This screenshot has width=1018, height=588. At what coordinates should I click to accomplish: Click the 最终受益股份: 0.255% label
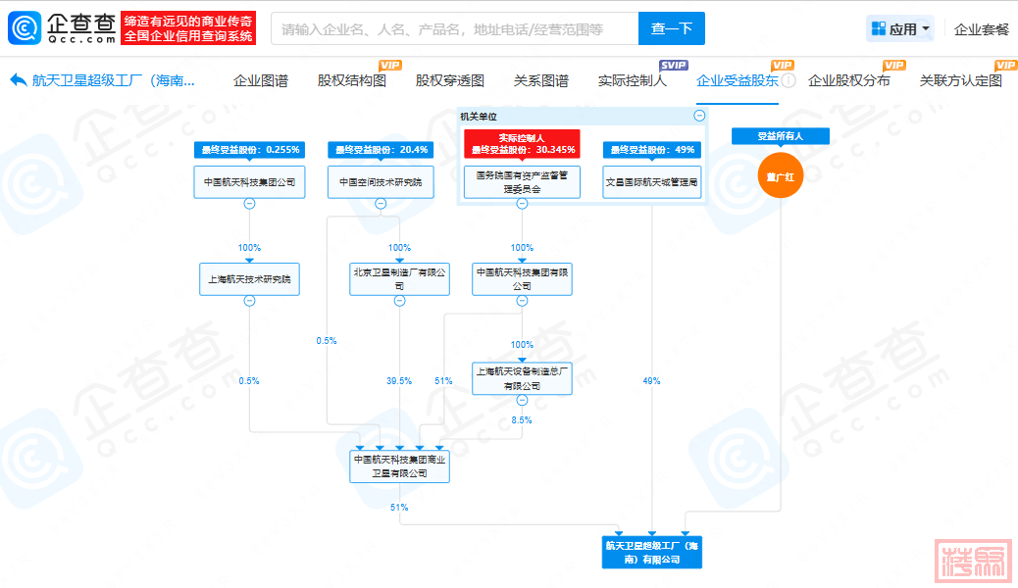[x=250, y=149]
